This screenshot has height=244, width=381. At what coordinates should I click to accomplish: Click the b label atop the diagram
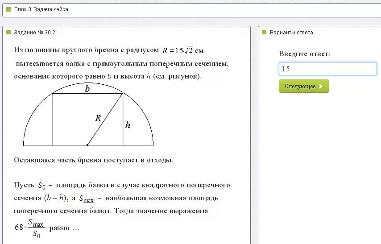[87, 89]
